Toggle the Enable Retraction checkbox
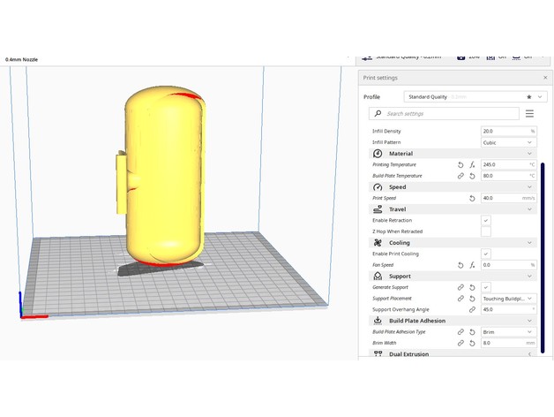 point(486,220)
